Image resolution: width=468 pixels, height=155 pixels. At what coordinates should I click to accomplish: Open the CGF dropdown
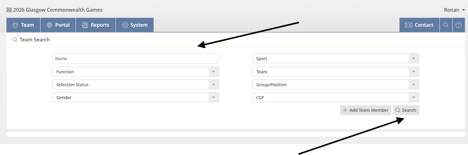(414, 97)
